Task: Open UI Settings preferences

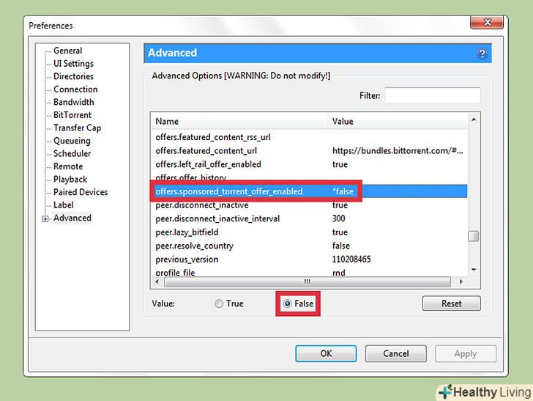Action: click(73, 64)
